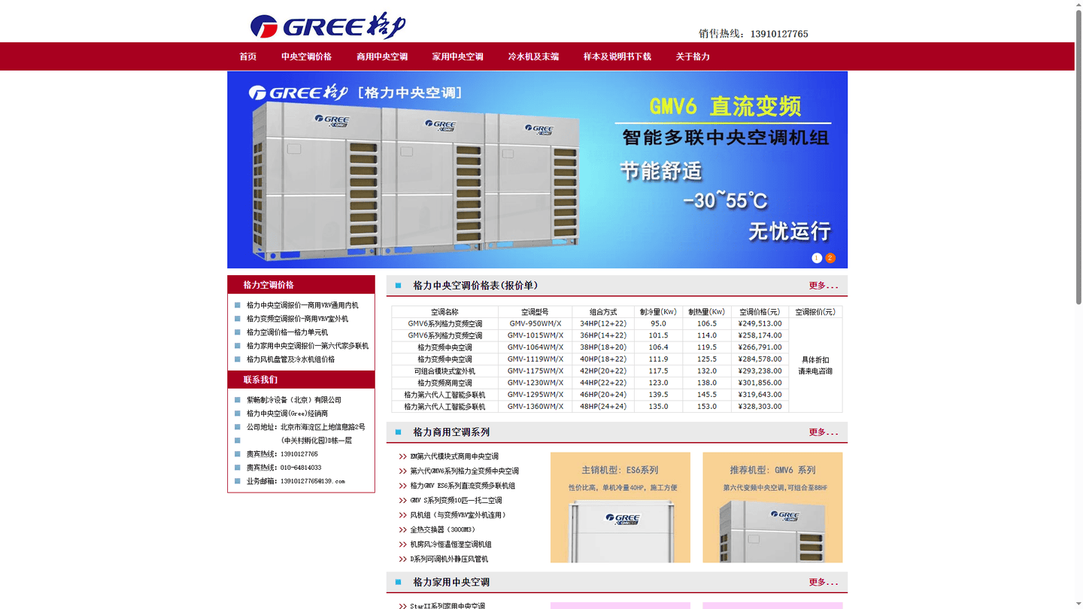Open 全热交换器（3000M3）link
The image size is (1083, 609).
pos(444,529)
